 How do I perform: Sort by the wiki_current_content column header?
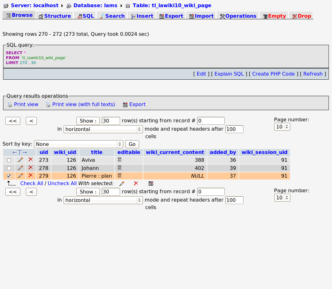[x=175, y=152]
